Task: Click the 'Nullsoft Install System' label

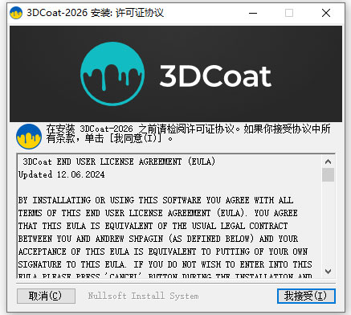Action: [x=143, y=296]
